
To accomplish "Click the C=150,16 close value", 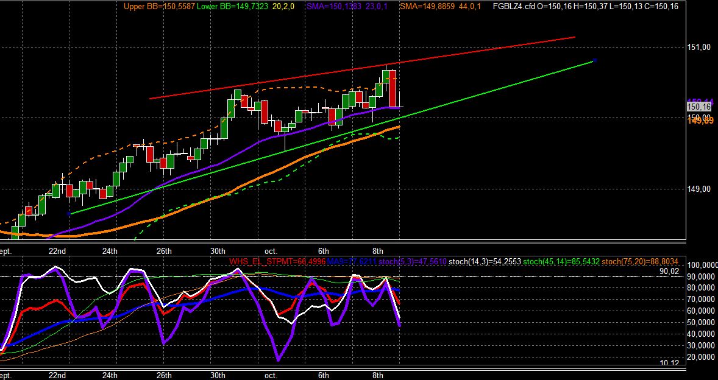I will pyautogui.click(x=663, y=7).
